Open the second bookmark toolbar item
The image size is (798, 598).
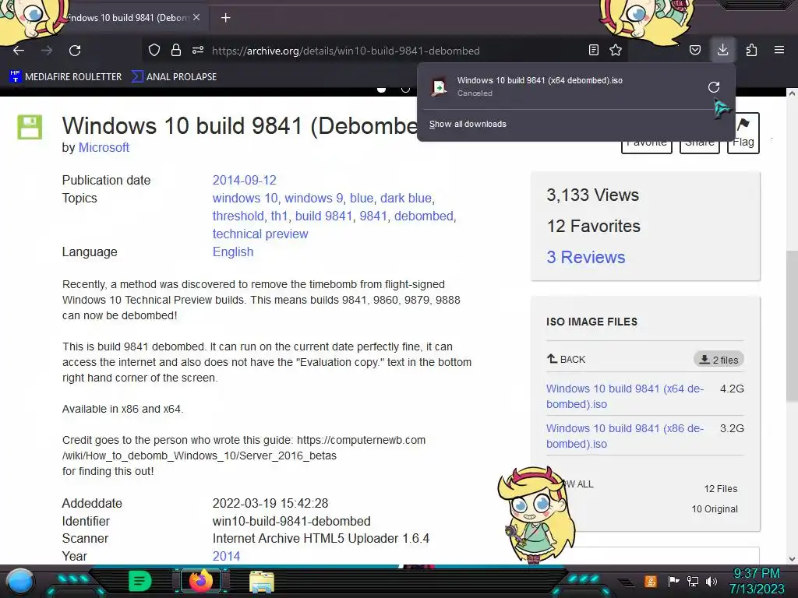coord(174,77)
